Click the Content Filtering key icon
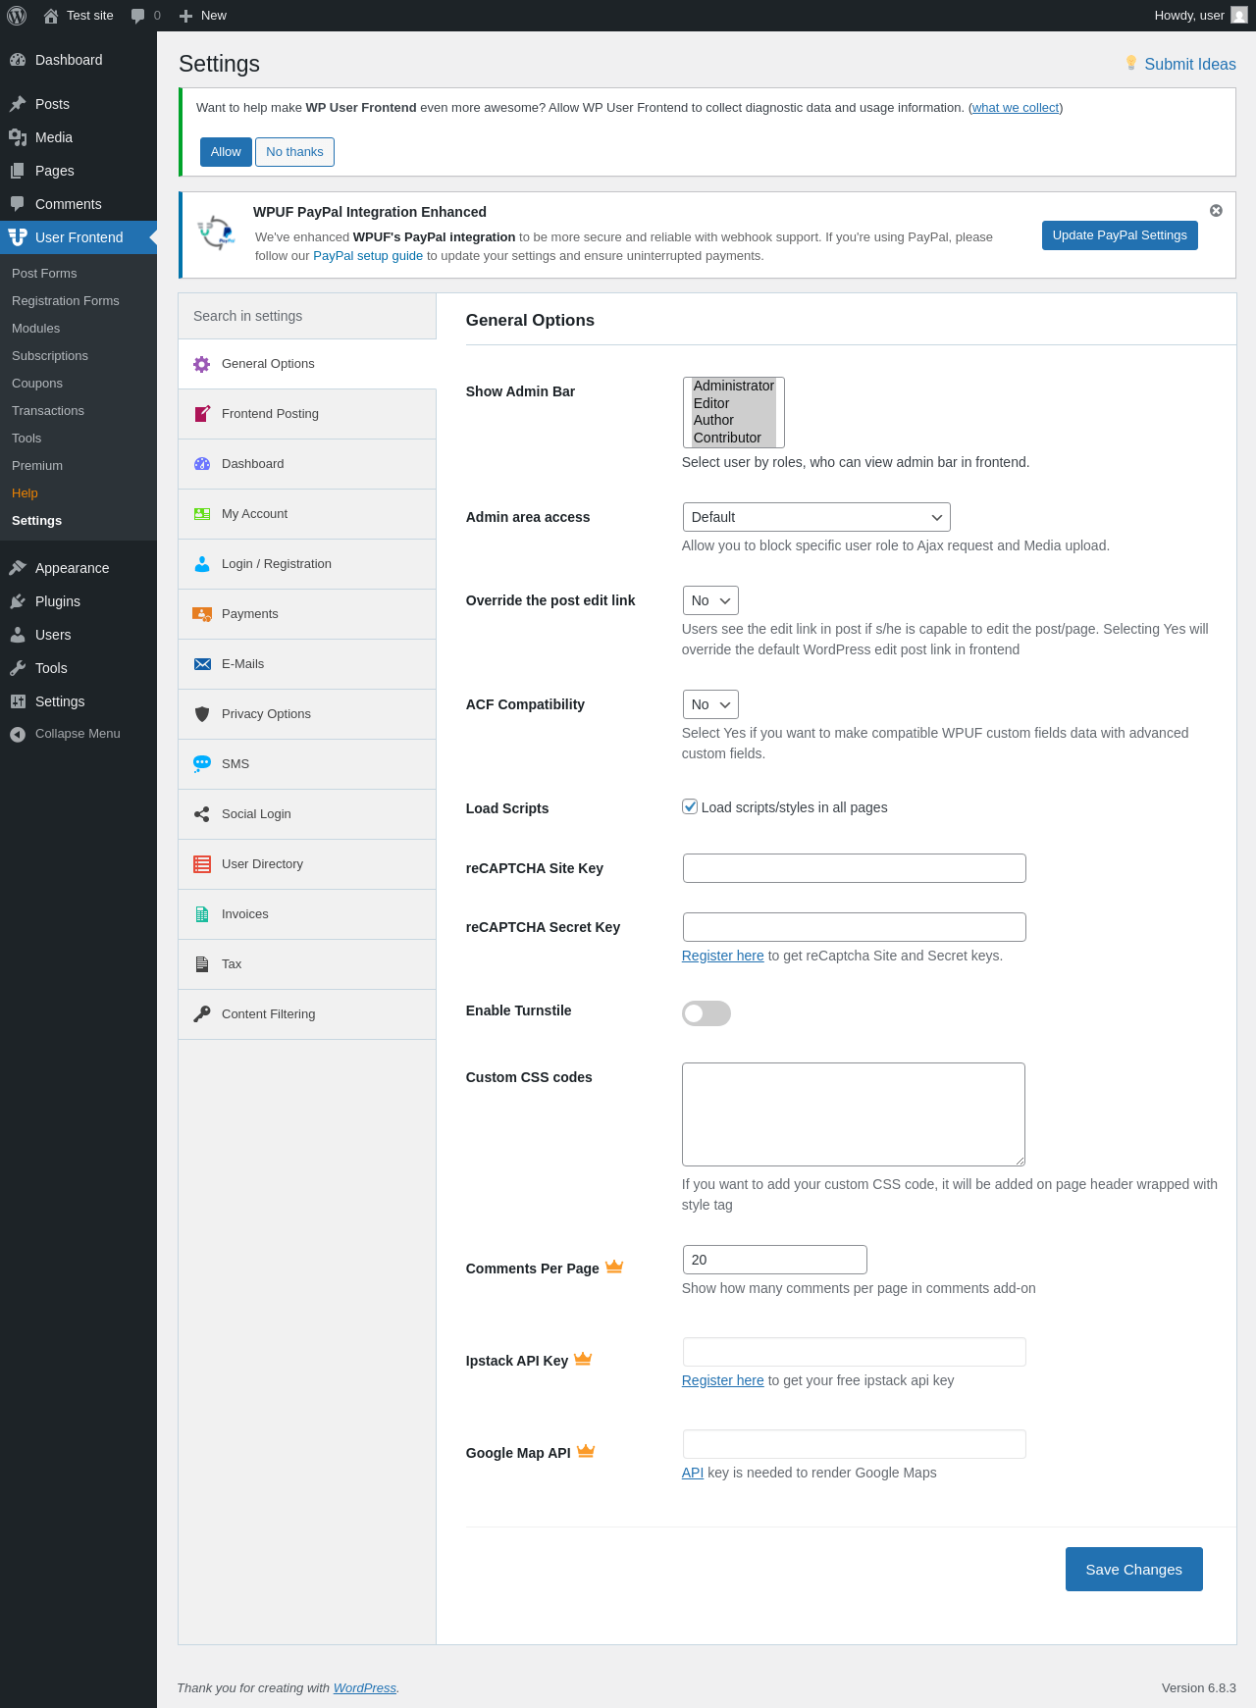 (202, 1014)
